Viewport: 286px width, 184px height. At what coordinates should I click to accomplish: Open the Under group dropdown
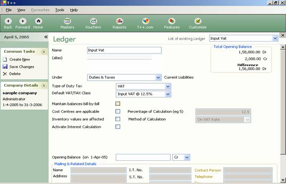pos(158,78)
